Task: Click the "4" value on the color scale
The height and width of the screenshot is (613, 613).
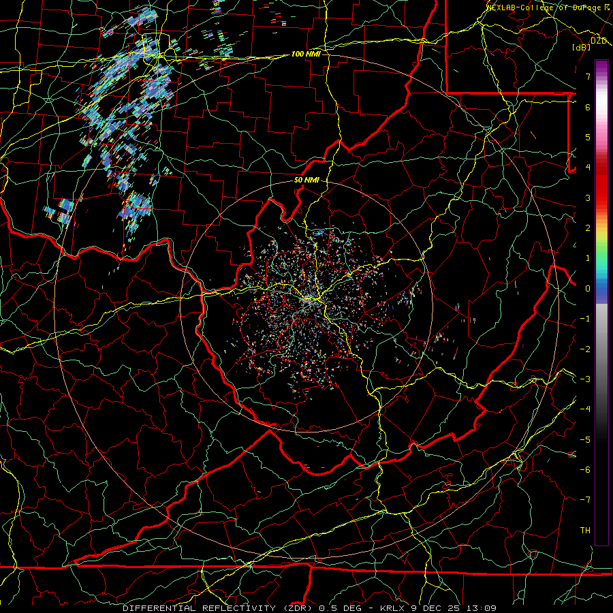Action: (x=588, y=168)
